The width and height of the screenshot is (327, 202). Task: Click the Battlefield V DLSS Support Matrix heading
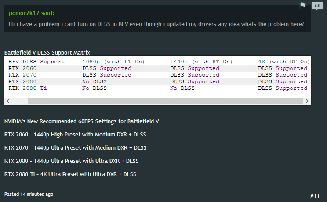(x=47, y=52)
